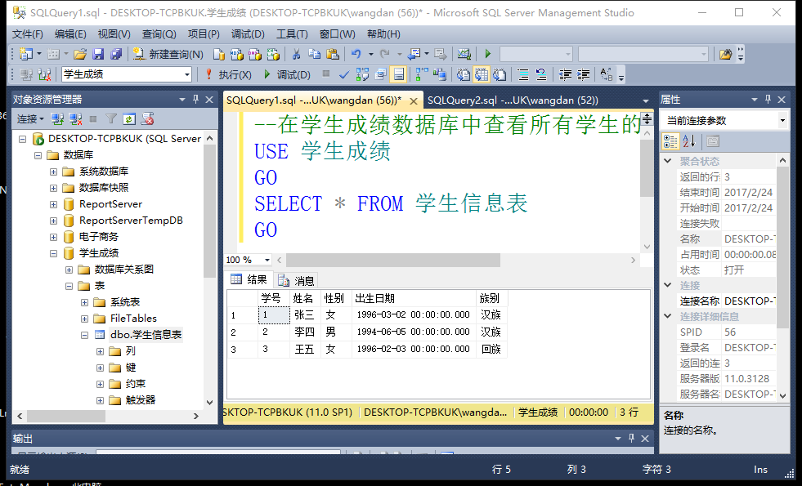Toggle include client statistics
This screenshot has height=486, width=802.
[439, 74]
